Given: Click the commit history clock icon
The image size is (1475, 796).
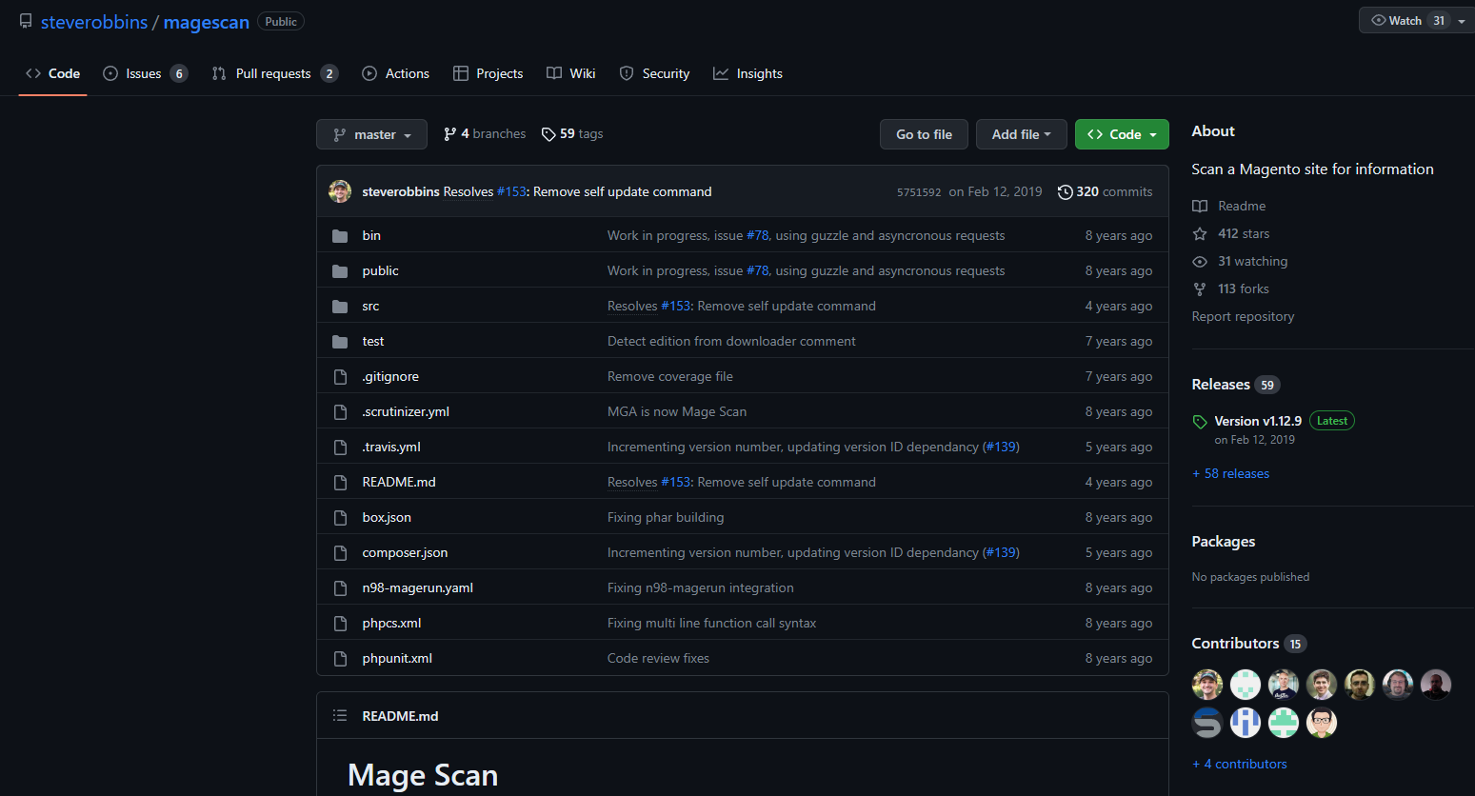Looking at the screenshot, I should click(1065, 192).
